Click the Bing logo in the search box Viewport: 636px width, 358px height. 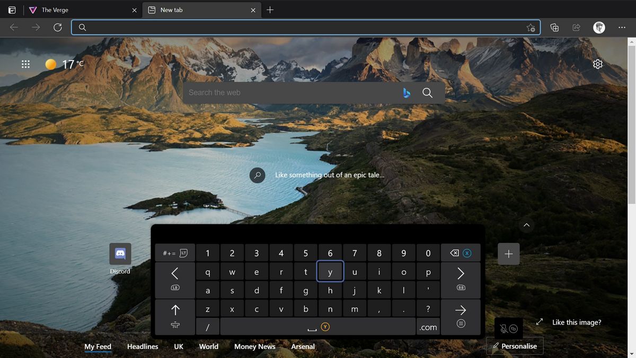pyautogui.click(x=406, y=92)
